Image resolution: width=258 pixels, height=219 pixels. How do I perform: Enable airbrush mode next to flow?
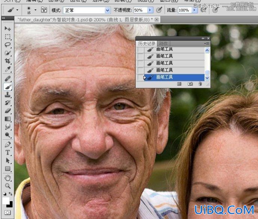point(203,10)
